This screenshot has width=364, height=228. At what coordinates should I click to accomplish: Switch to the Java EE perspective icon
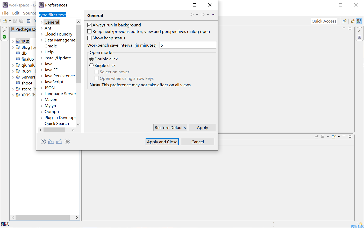pyautogui.click(x=352, y=21)
